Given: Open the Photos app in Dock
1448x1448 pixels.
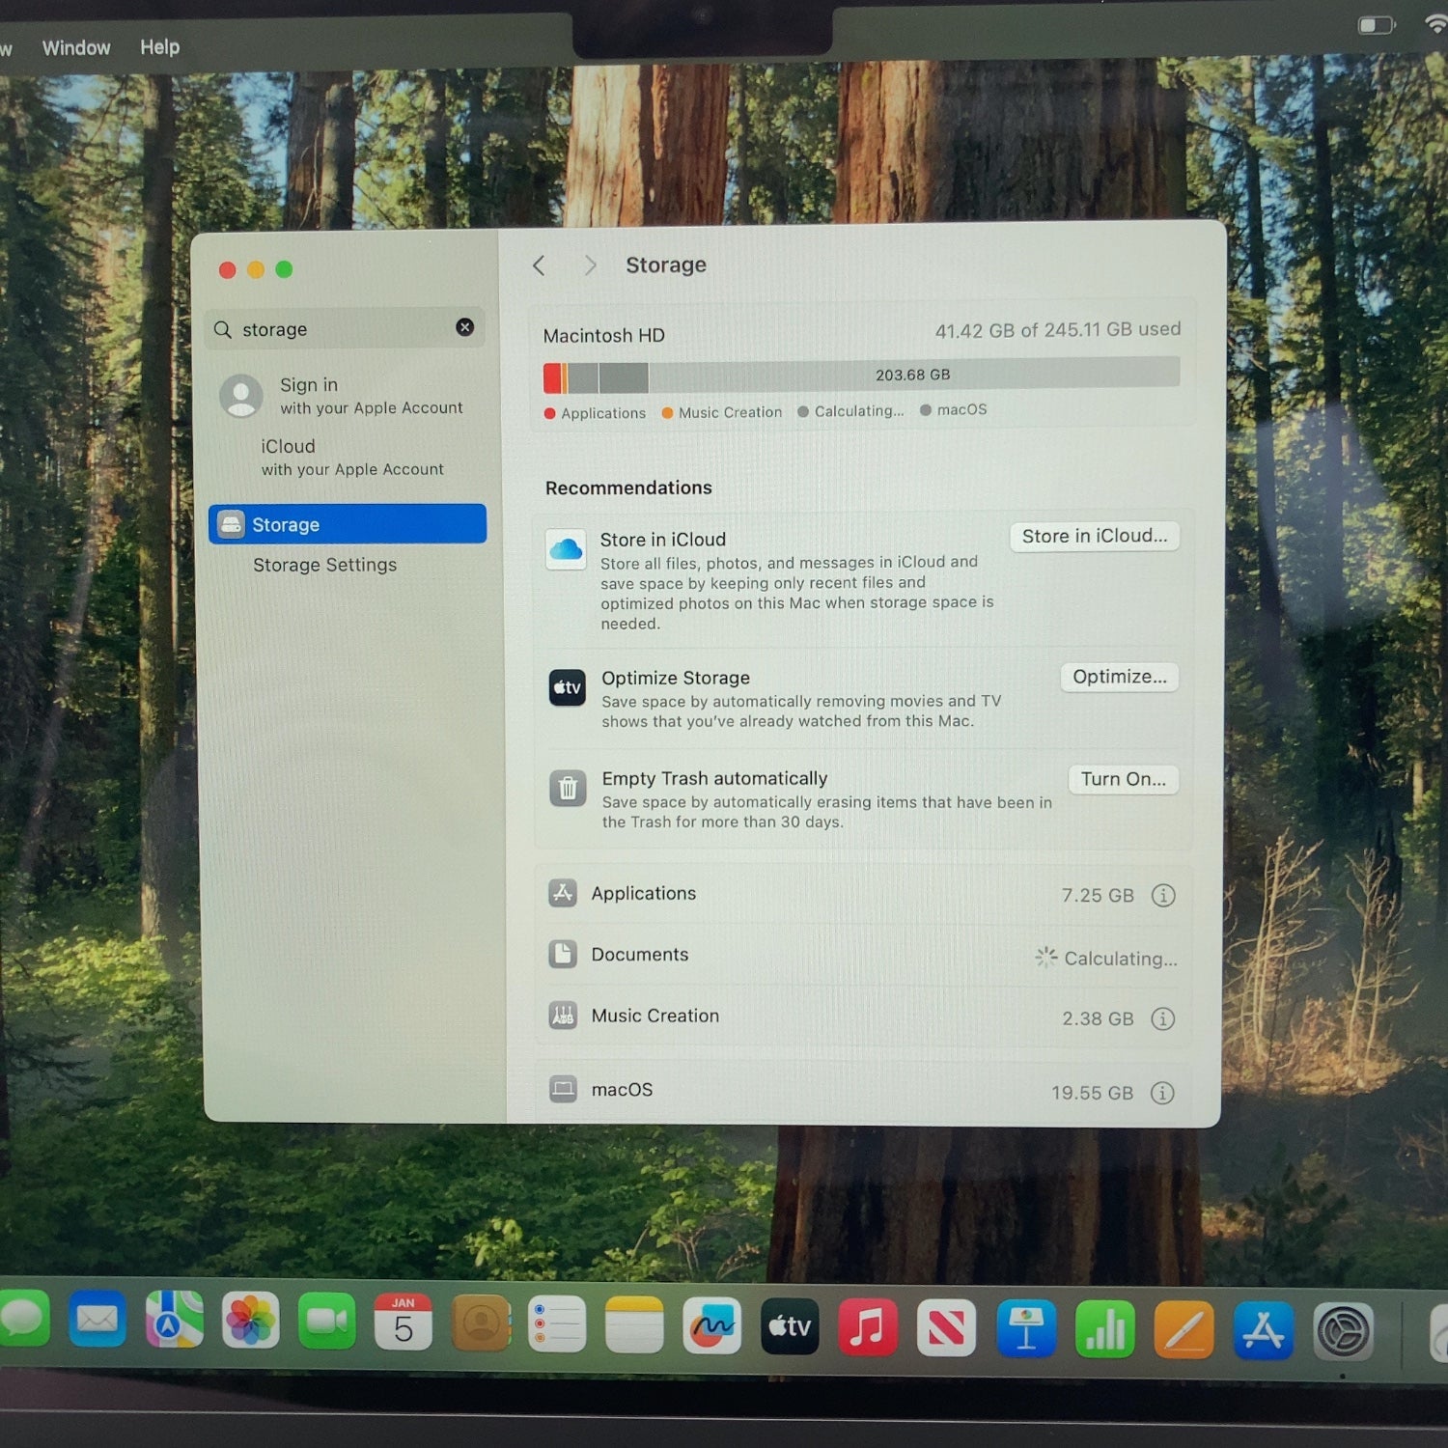Looking at the screenshot, I should (x=250, y=1320).
